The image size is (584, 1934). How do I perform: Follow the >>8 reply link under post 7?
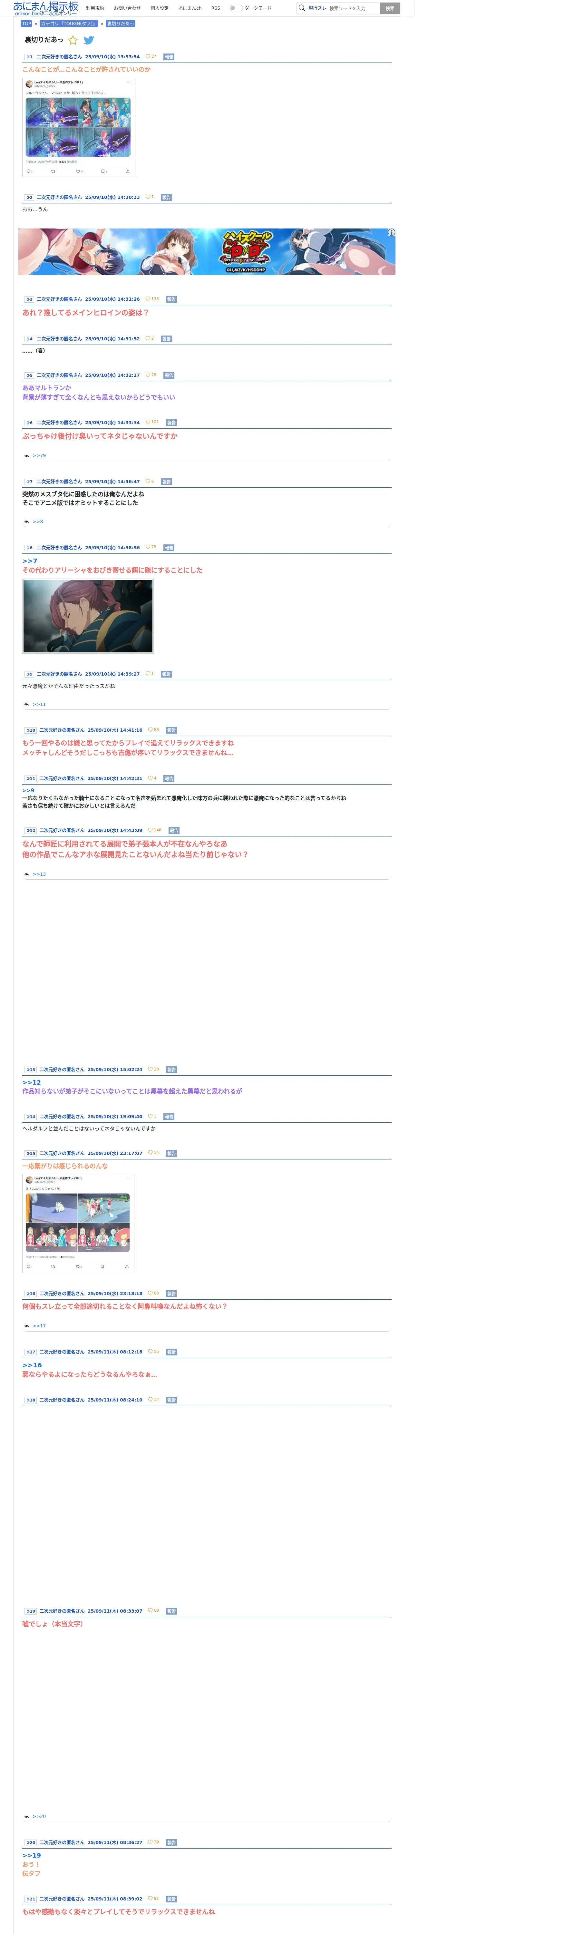coord(37,522)
